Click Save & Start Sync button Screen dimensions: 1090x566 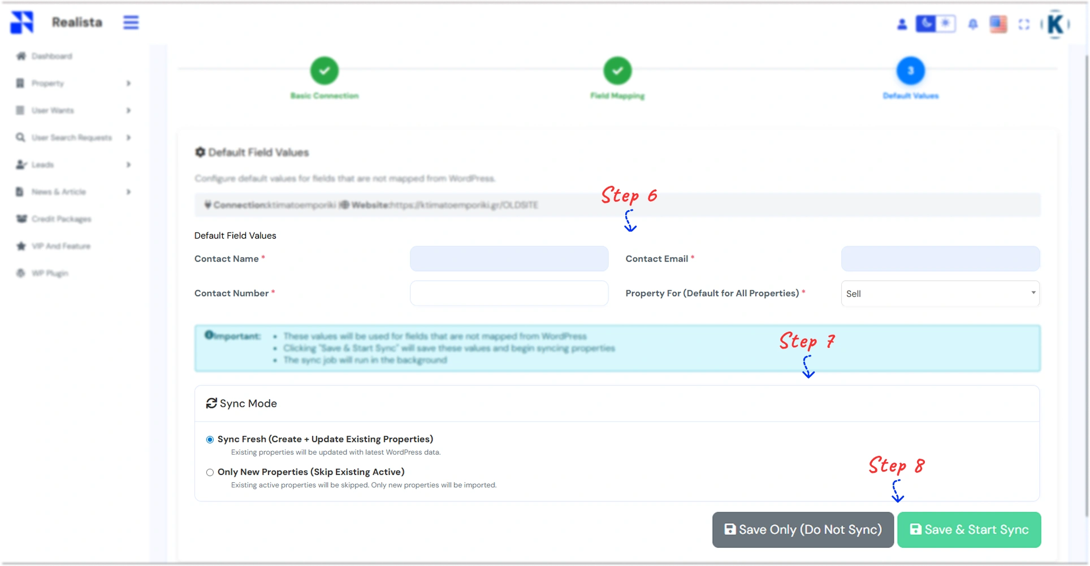pyautogui.click(x=968, y=530)
